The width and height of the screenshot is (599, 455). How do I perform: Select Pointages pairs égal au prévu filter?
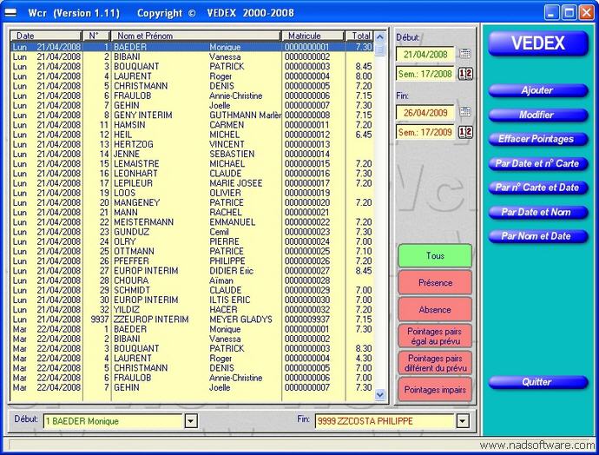(435, 336)
